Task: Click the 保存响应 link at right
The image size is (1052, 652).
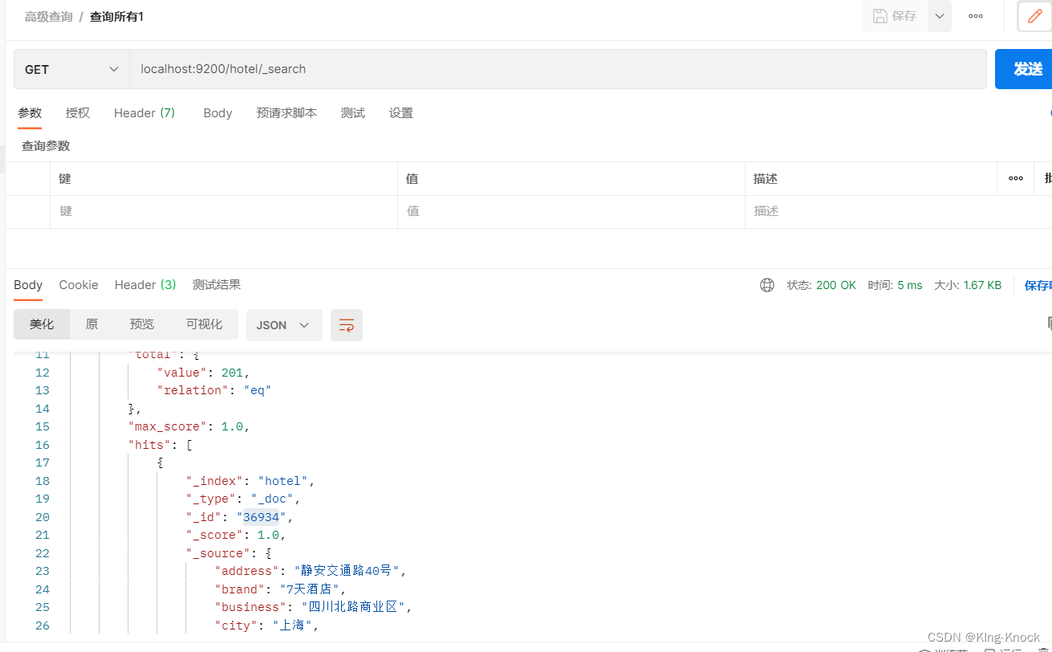Action: [x=1038, y=285]
